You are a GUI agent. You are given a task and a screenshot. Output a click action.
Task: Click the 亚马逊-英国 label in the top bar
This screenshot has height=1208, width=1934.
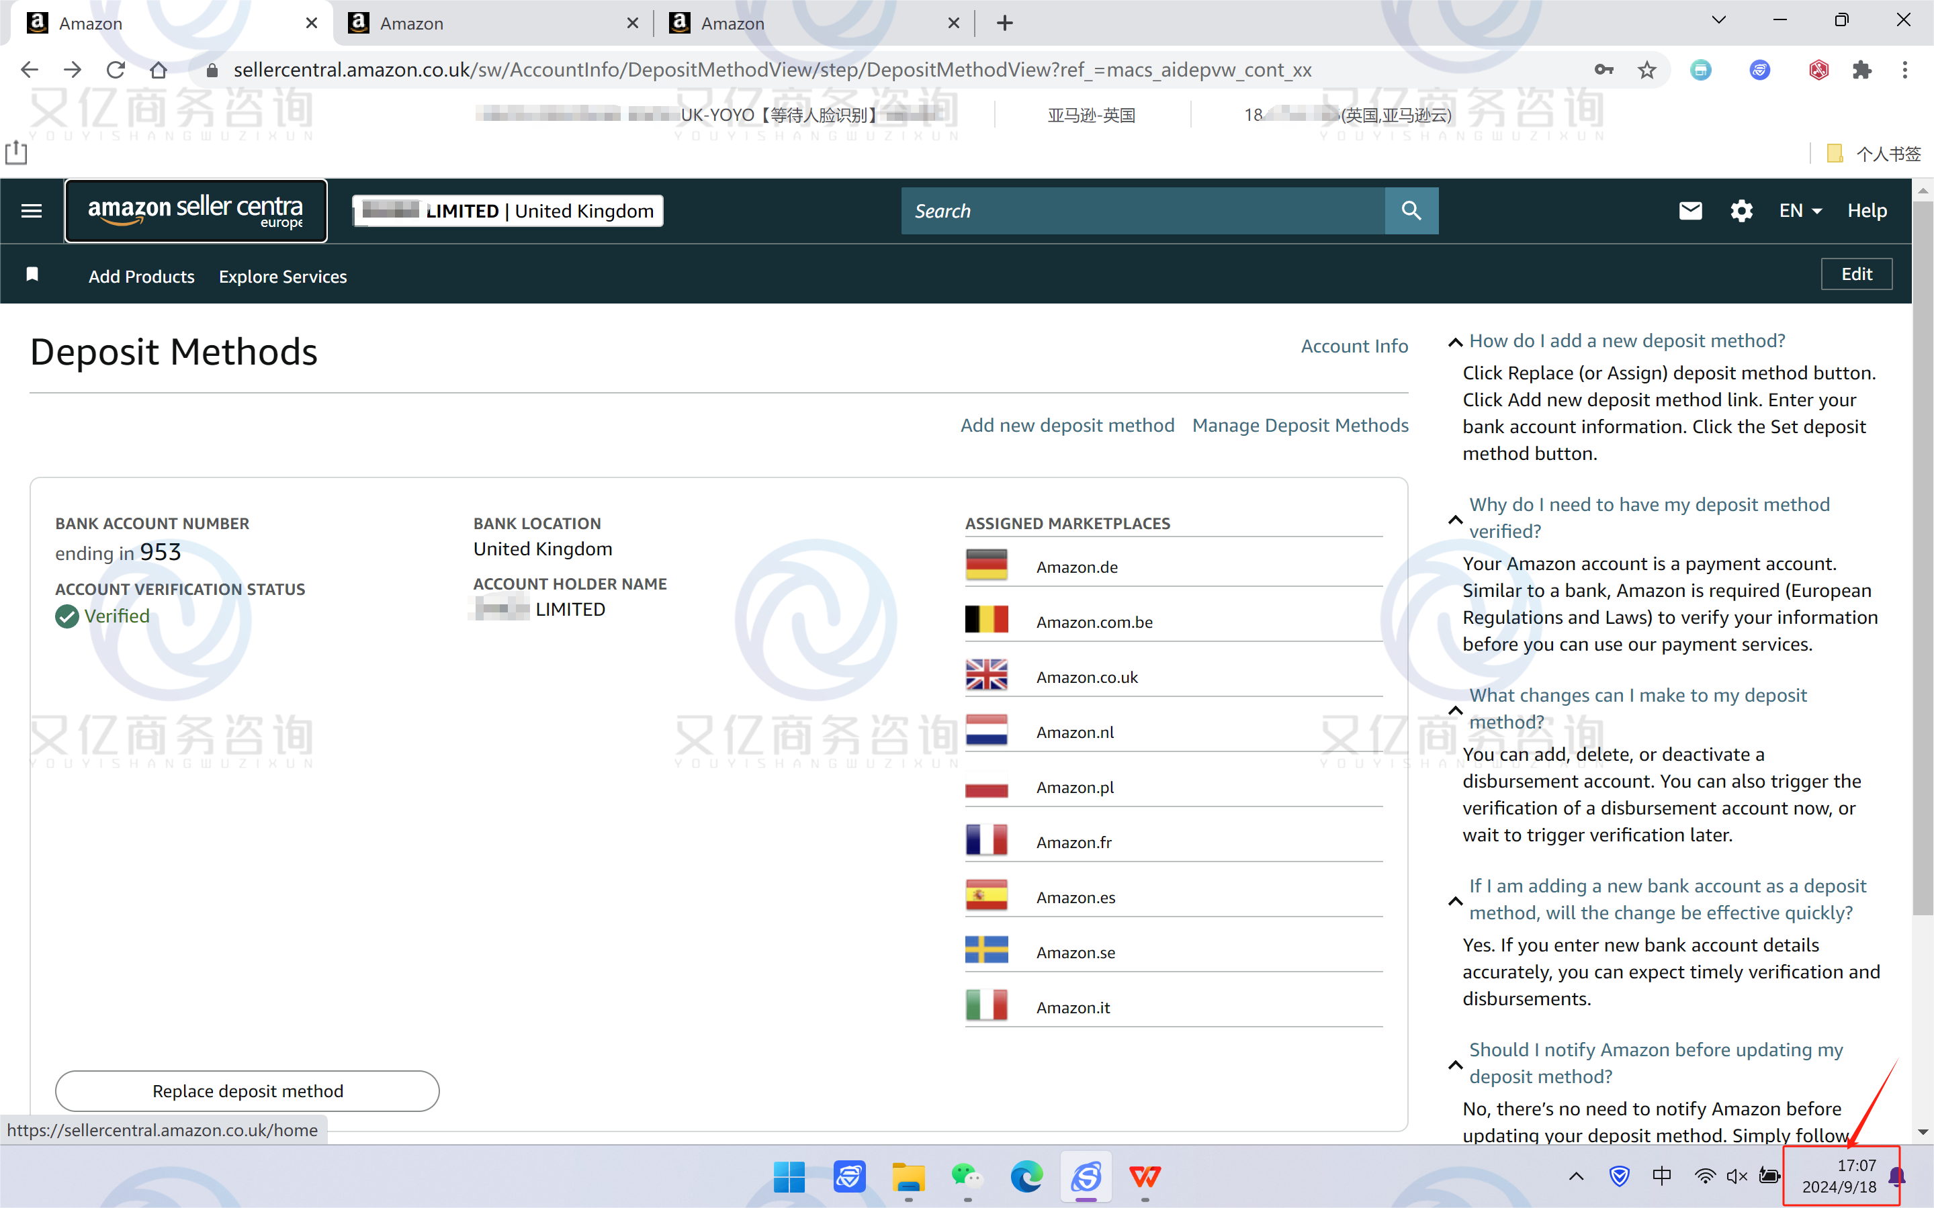(x=1091, y=115)
